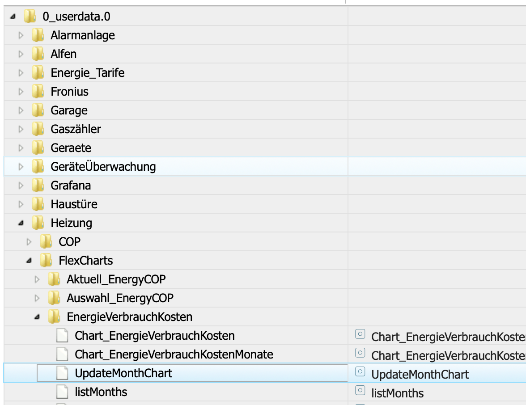Collapse the 0_userdata.0 root folder

coord(13,17)
